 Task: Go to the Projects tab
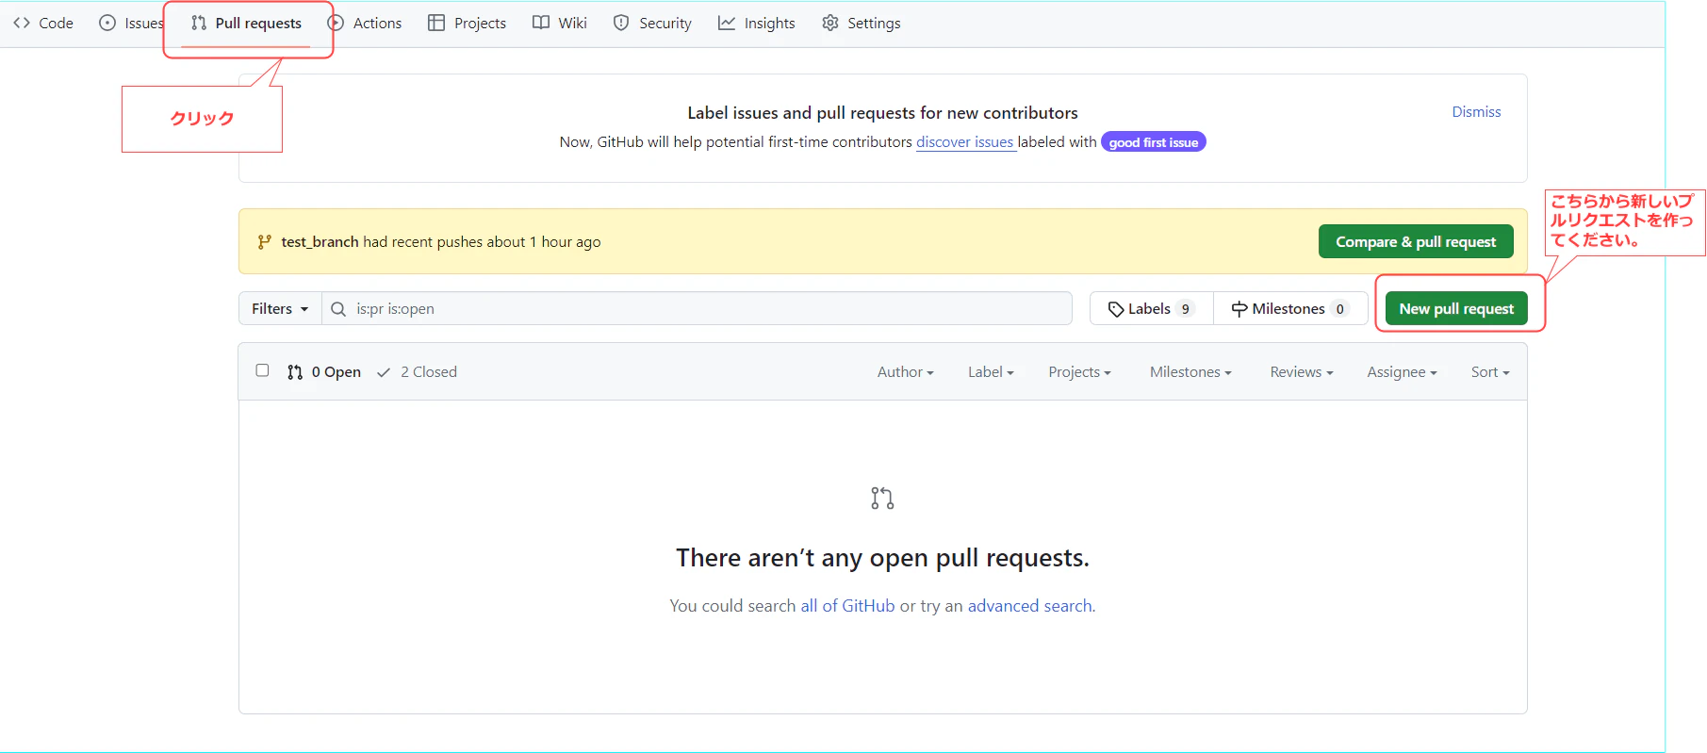(x=468, y=23)
